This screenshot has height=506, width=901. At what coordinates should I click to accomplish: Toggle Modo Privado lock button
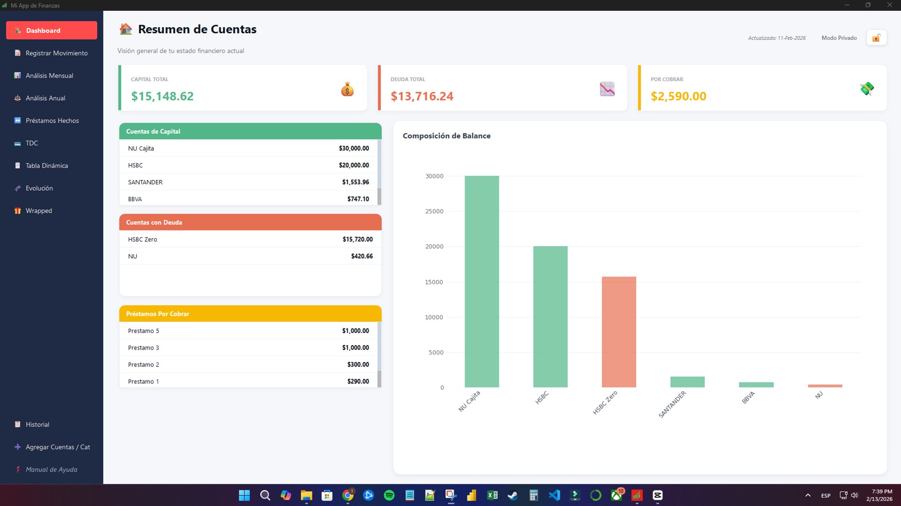(876, 38)
